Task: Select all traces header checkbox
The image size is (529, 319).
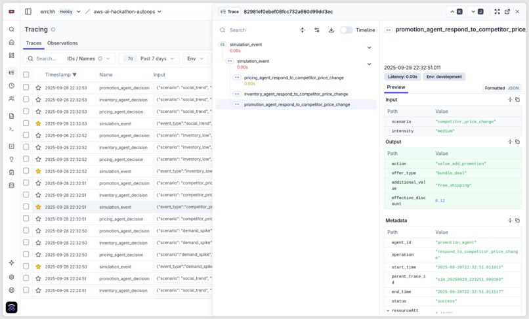Action: click(x=26, y=75)
